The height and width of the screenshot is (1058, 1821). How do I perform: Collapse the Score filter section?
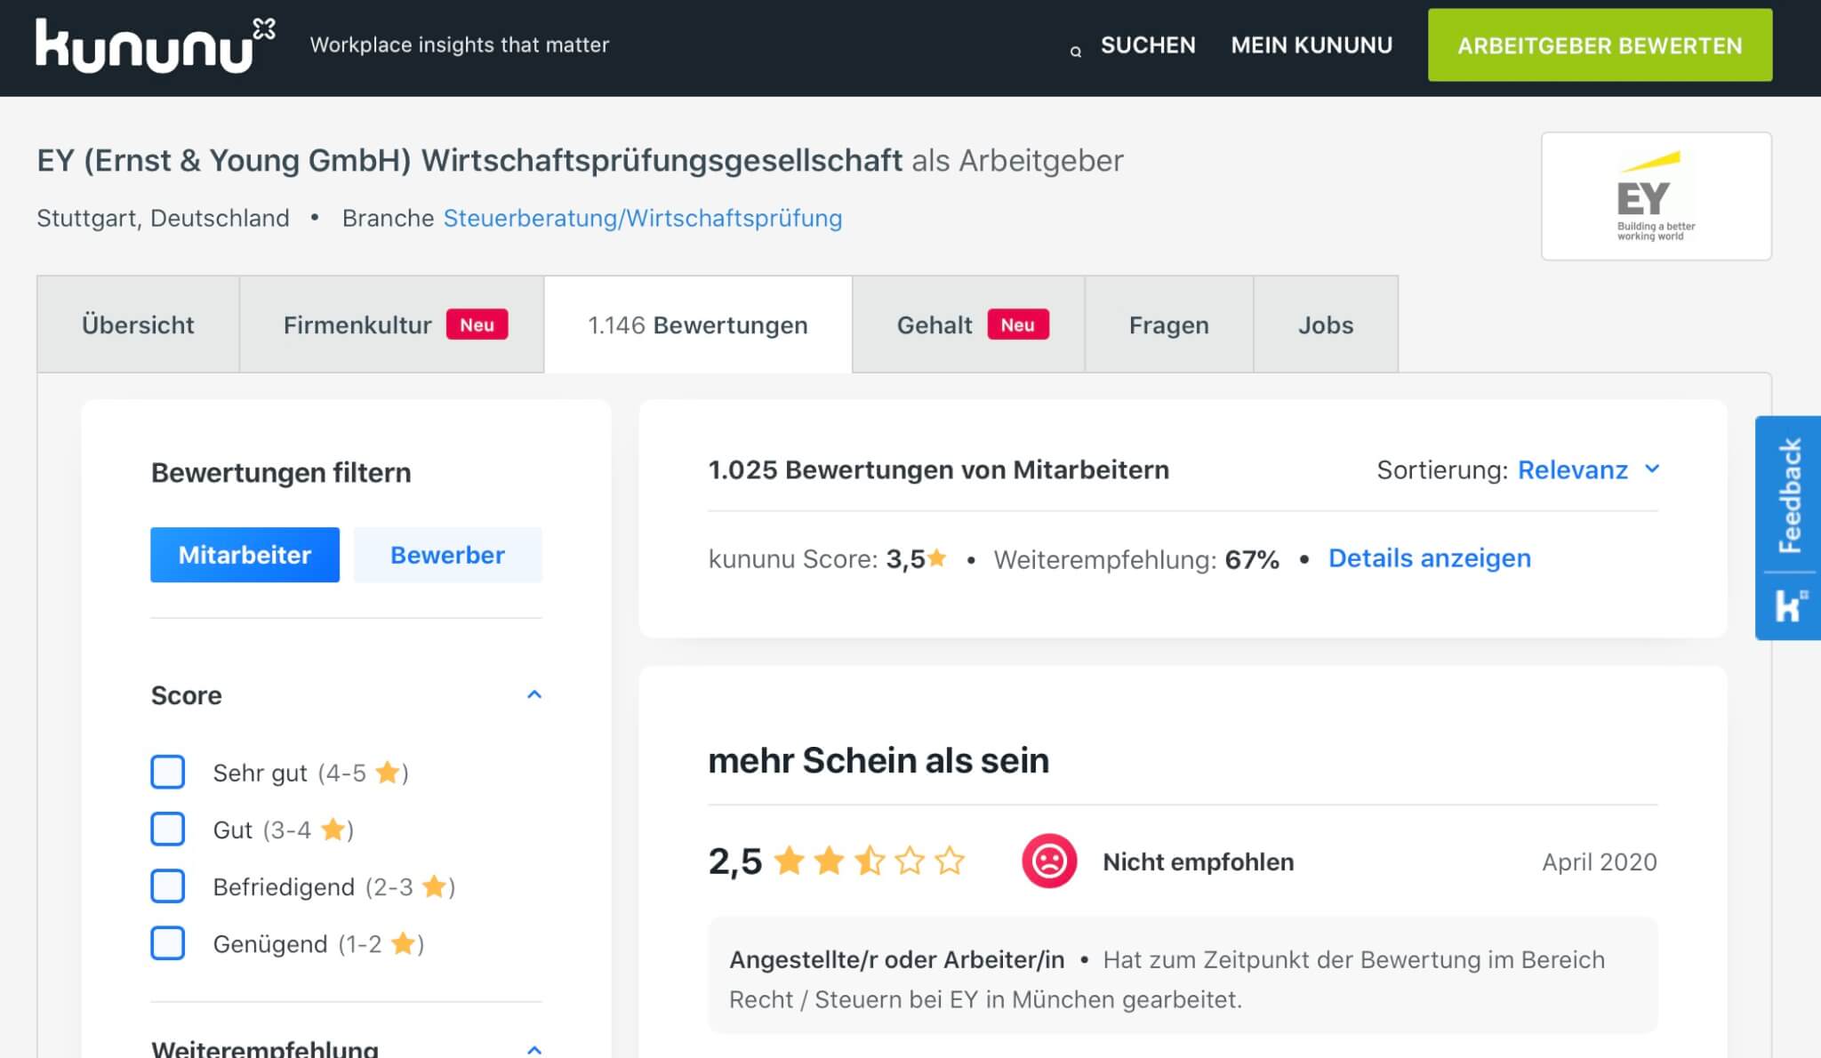[x=534, y=694]
